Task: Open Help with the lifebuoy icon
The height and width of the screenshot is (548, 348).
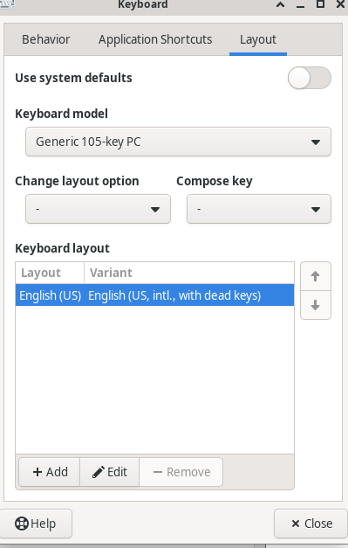Action: (35, 524)
